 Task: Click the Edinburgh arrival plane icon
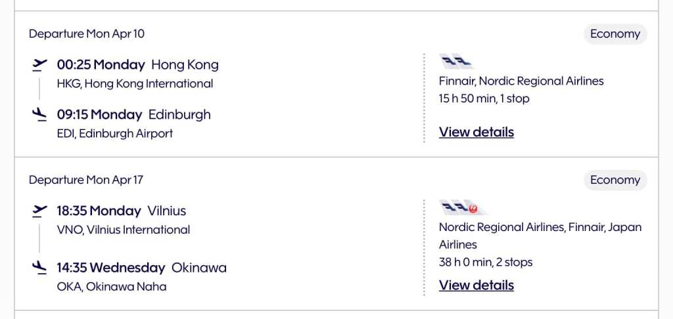(40, 115)
